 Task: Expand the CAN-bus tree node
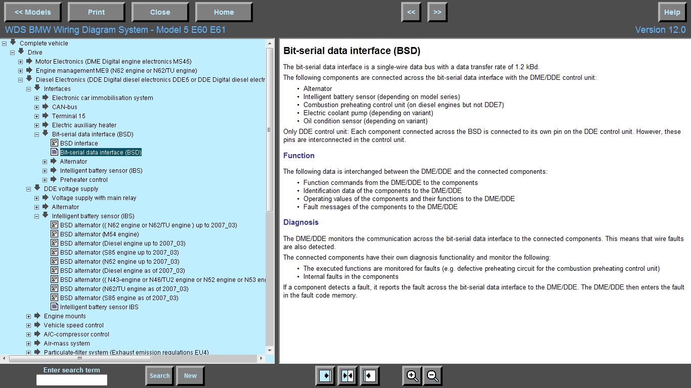[37, 107]
